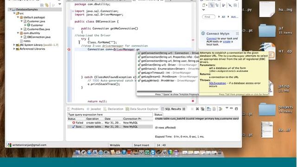Image resolution: width=297 pixels, height=167 pixels.
Task: Collapse the com.dbutility package
Action: pos(18,33)
